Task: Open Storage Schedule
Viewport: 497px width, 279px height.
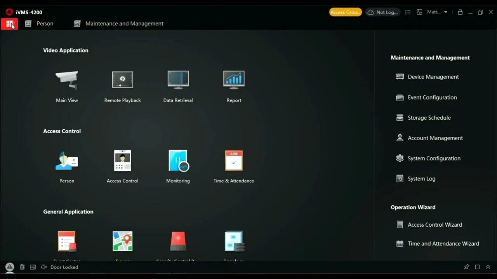Action: (423, 118)
